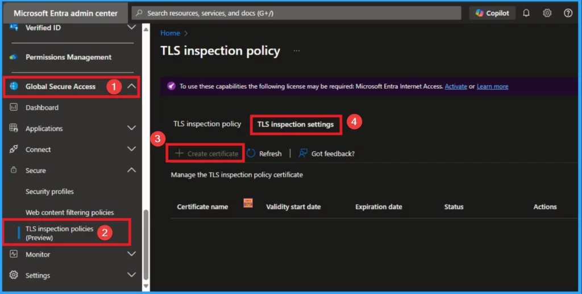582x294 pixels.
Task: Click the sidebar scroll down arrow
Action: pos(146,286)
